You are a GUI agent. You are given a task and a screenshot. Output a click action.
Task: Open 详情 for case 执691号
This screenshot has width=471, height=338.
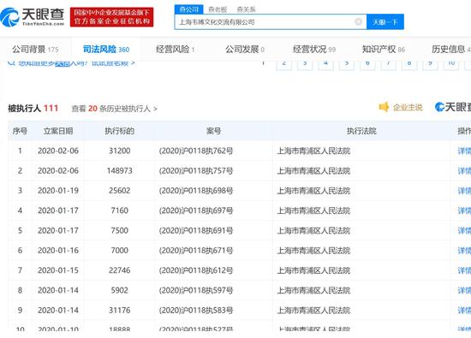point(464,230)
